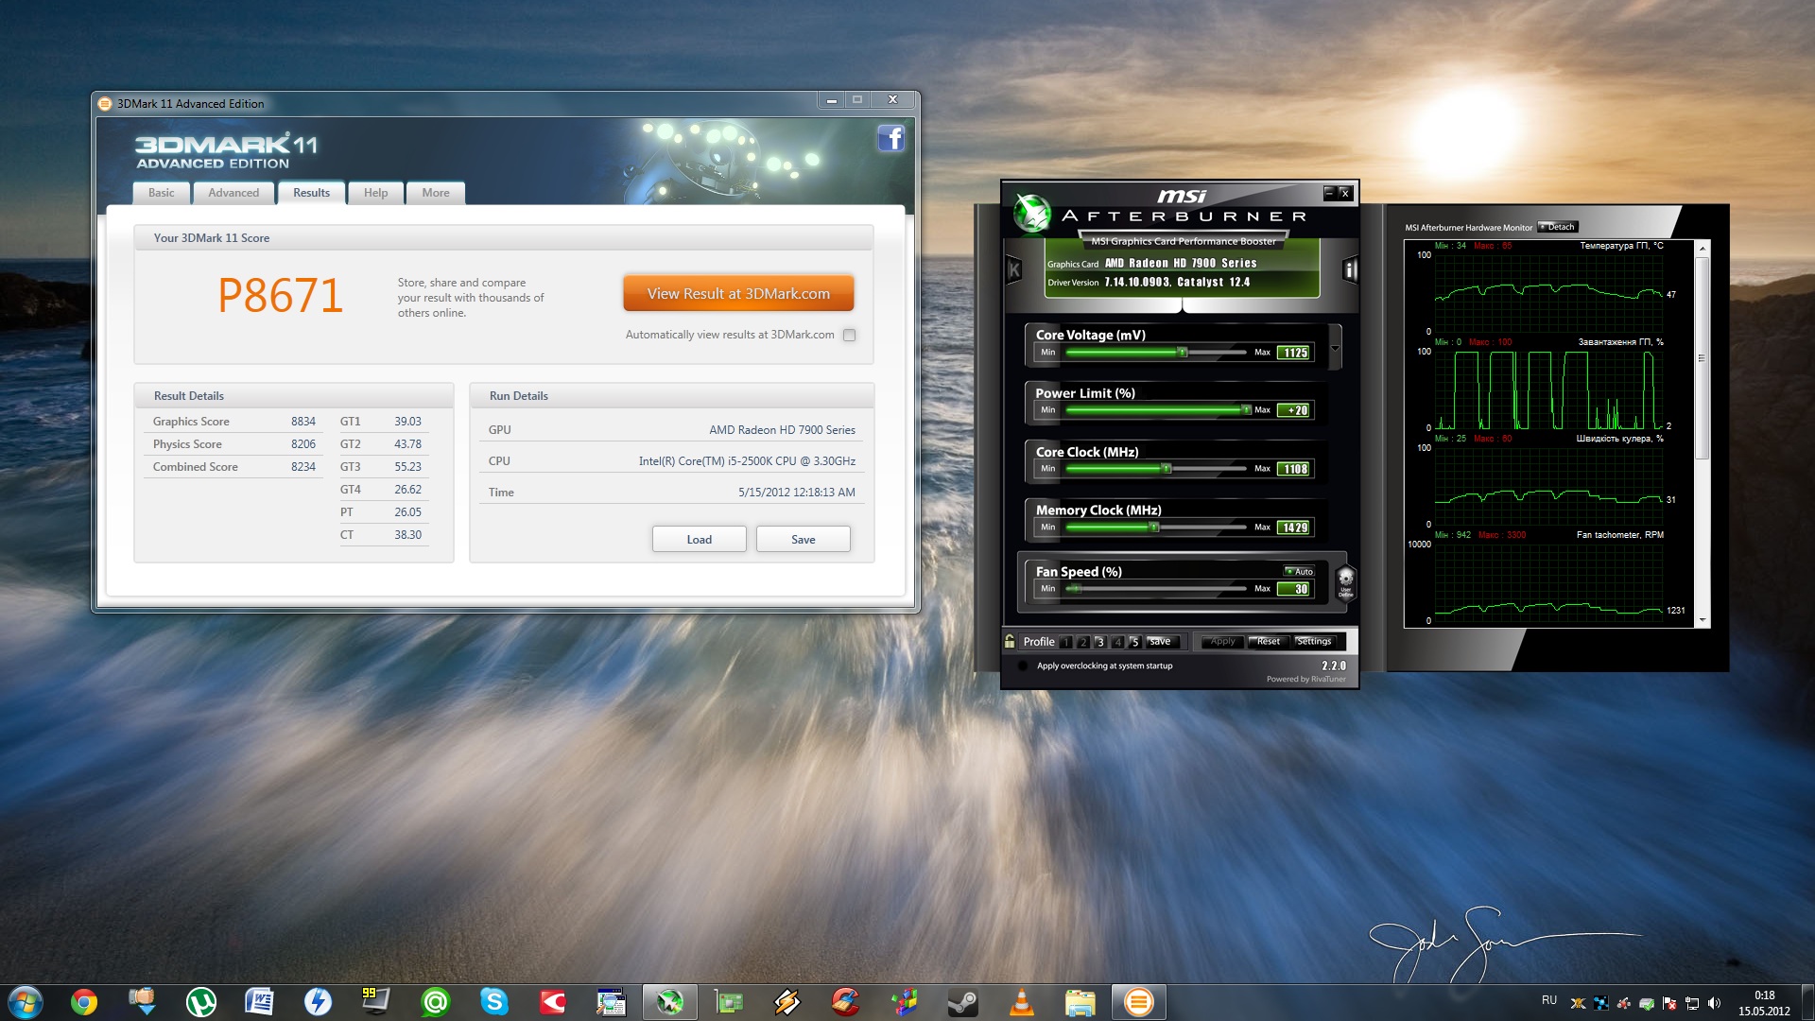Click Reset in Afterburner
This screenshot has width=1815, height=1021.
1268,641
